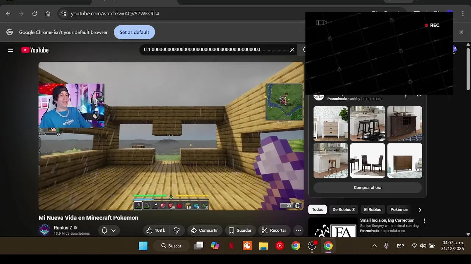Dislike the video
Screen dimensions: 471x264
point(177,230)
